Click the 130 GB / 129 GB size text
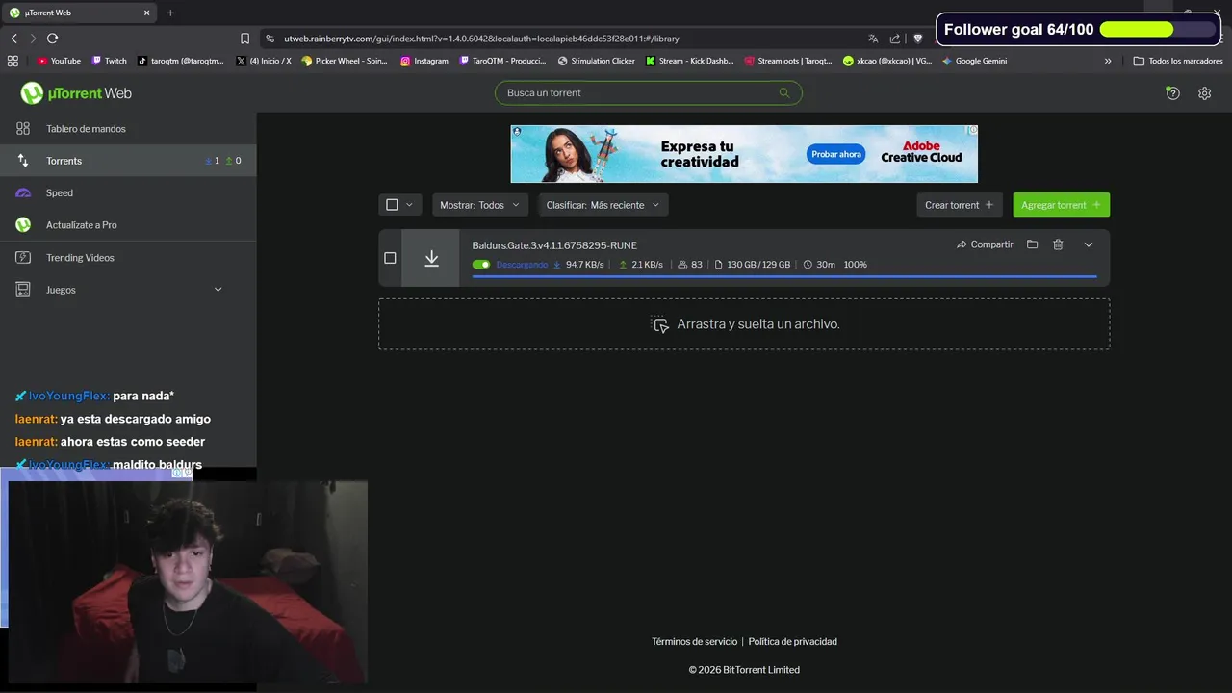 (x=758, y=265)
